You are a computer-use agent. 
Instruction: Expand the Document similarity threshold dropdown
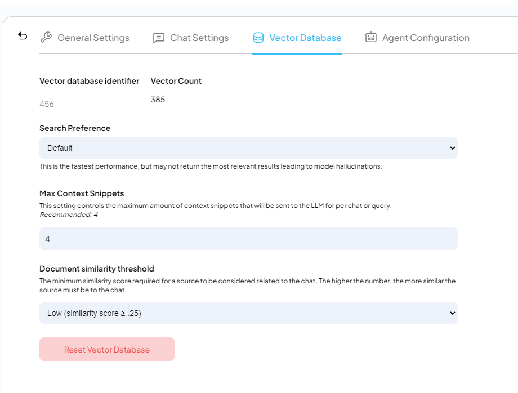(x=248, y=313)
